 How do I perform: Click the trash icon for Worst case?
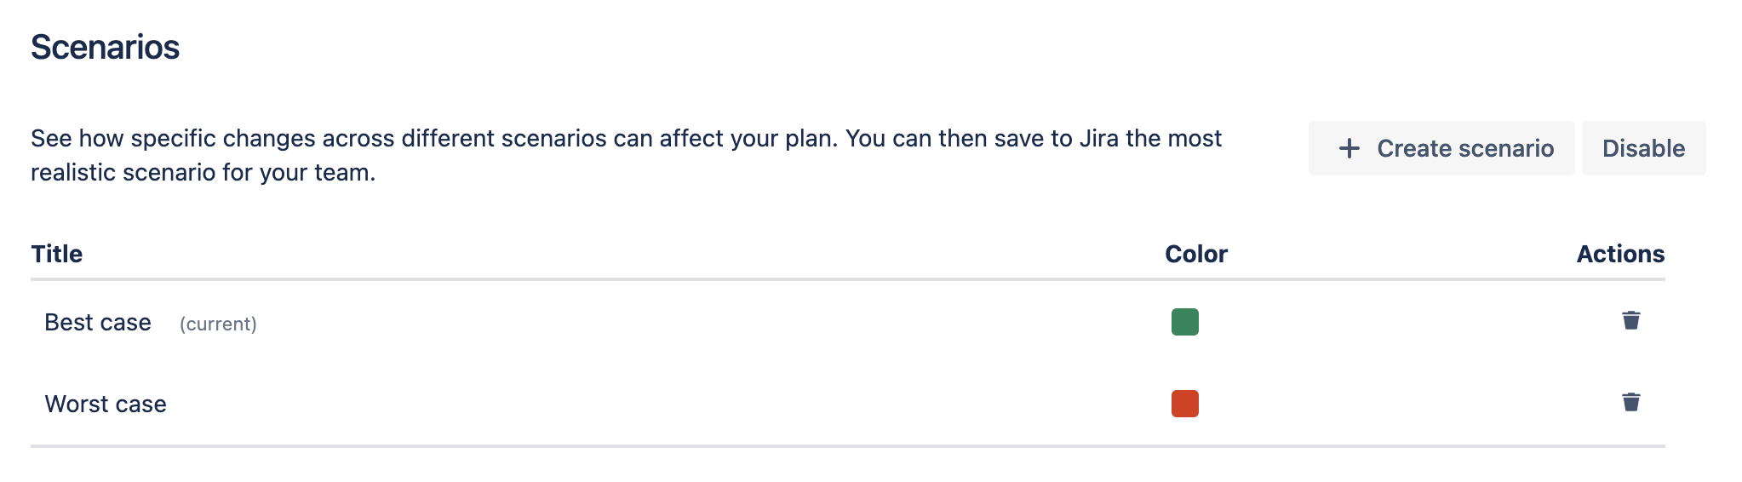point(1630,402)
